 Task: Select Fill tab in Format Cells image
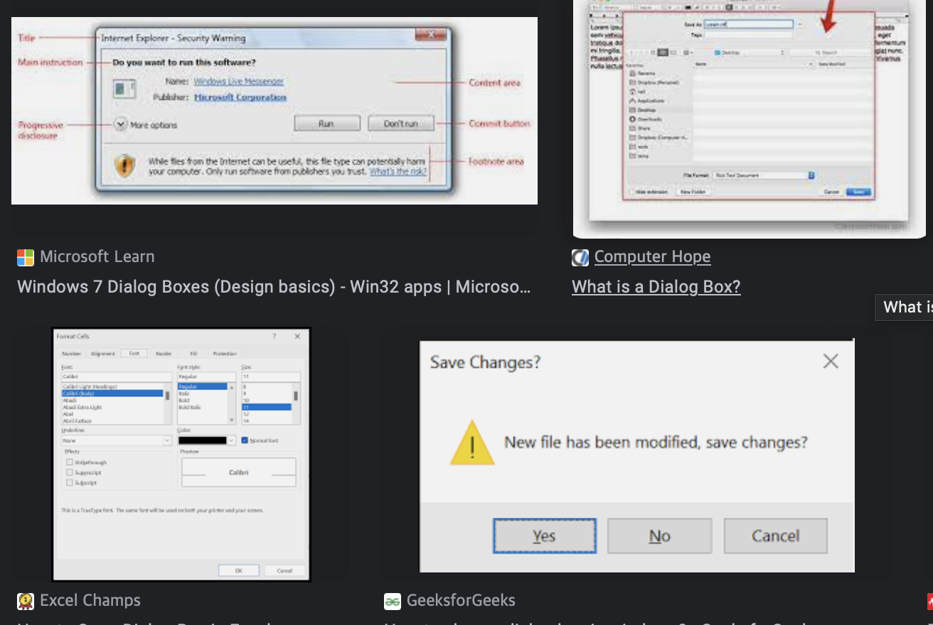click(x=193, y=353)
